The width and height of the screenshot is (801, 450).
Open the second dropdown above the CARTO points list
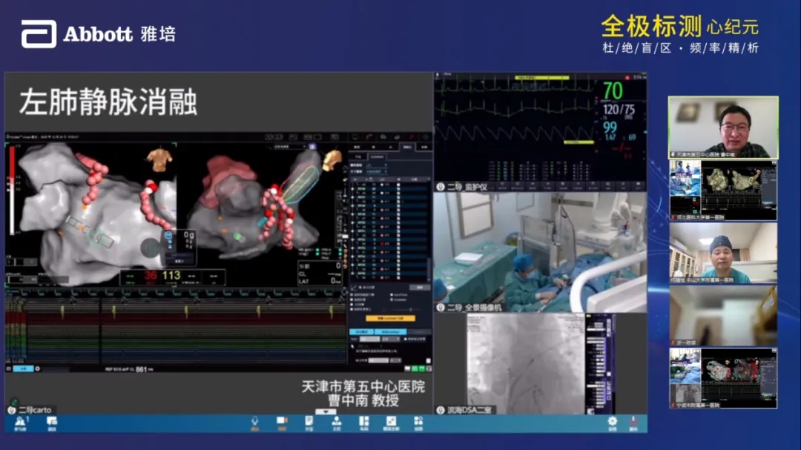378,171
